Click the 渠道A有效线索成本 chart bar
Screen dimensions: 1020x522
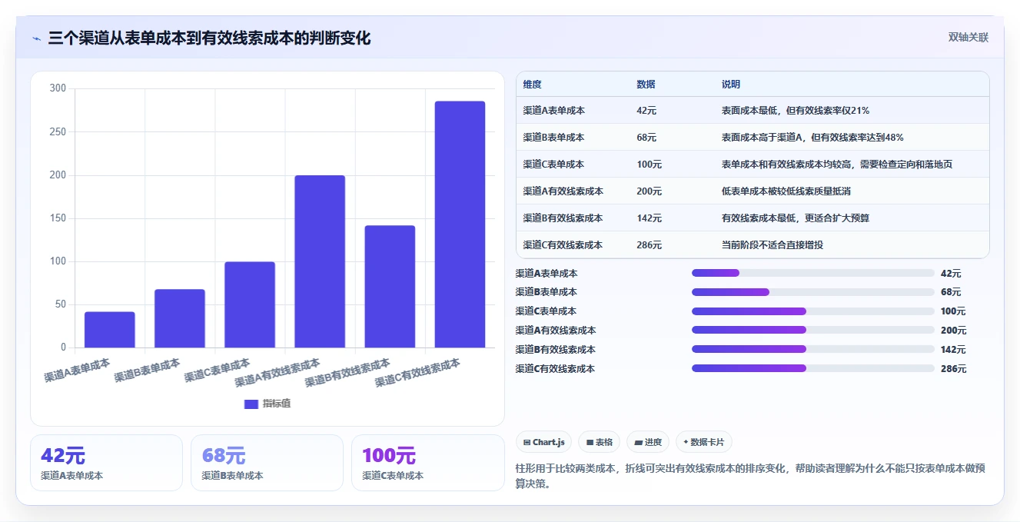coord(320,261)
